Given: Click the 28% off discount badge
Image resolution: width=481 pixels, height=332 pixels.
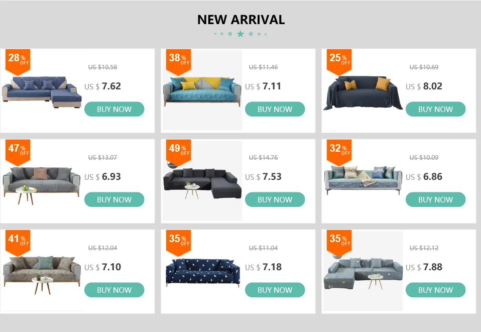Looking at the screenshot, I should (18, 62).
